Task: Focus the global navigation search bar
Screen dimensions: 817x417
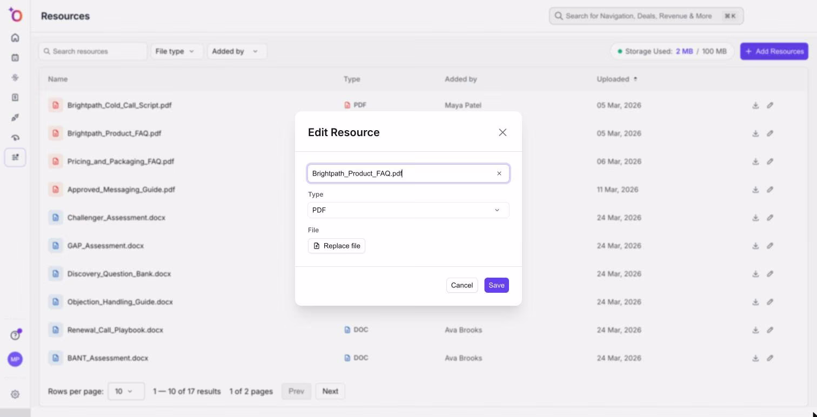Action: click(x=646, y=16)
